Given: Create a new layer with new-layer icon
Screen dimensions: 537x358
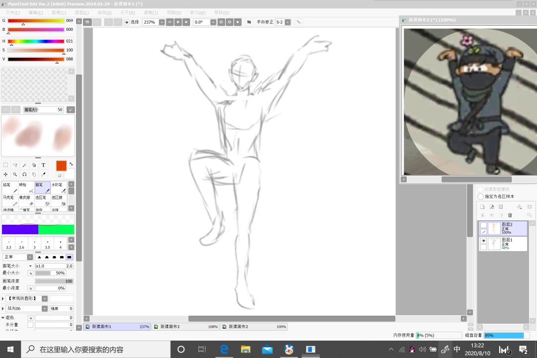Looking at the screenshot, I should [x=482, y=207].
